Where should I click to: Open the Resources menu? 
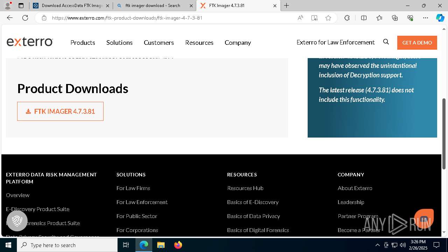pos(199,42)
